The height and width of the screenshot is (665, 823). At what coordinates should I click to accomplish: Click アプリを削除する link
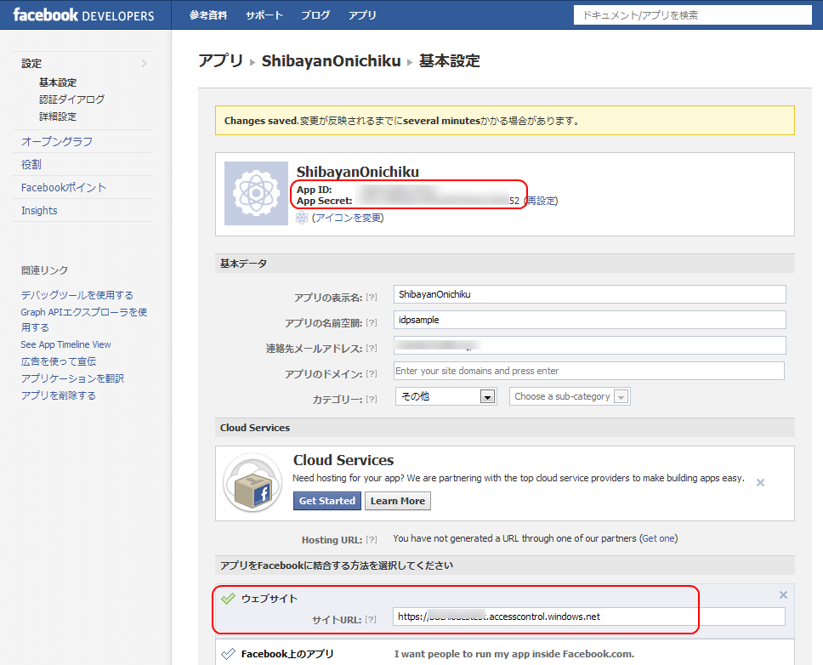click(59, 395)
